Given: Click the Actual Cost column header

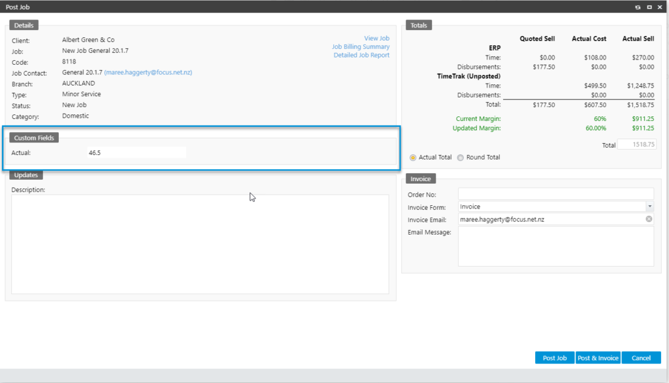Looking at the screenshot, I should point(589,39).
